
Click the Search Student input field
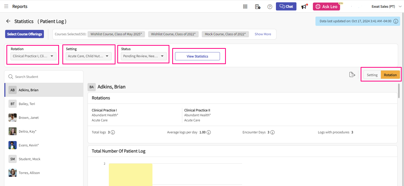(x=46, y=77)
